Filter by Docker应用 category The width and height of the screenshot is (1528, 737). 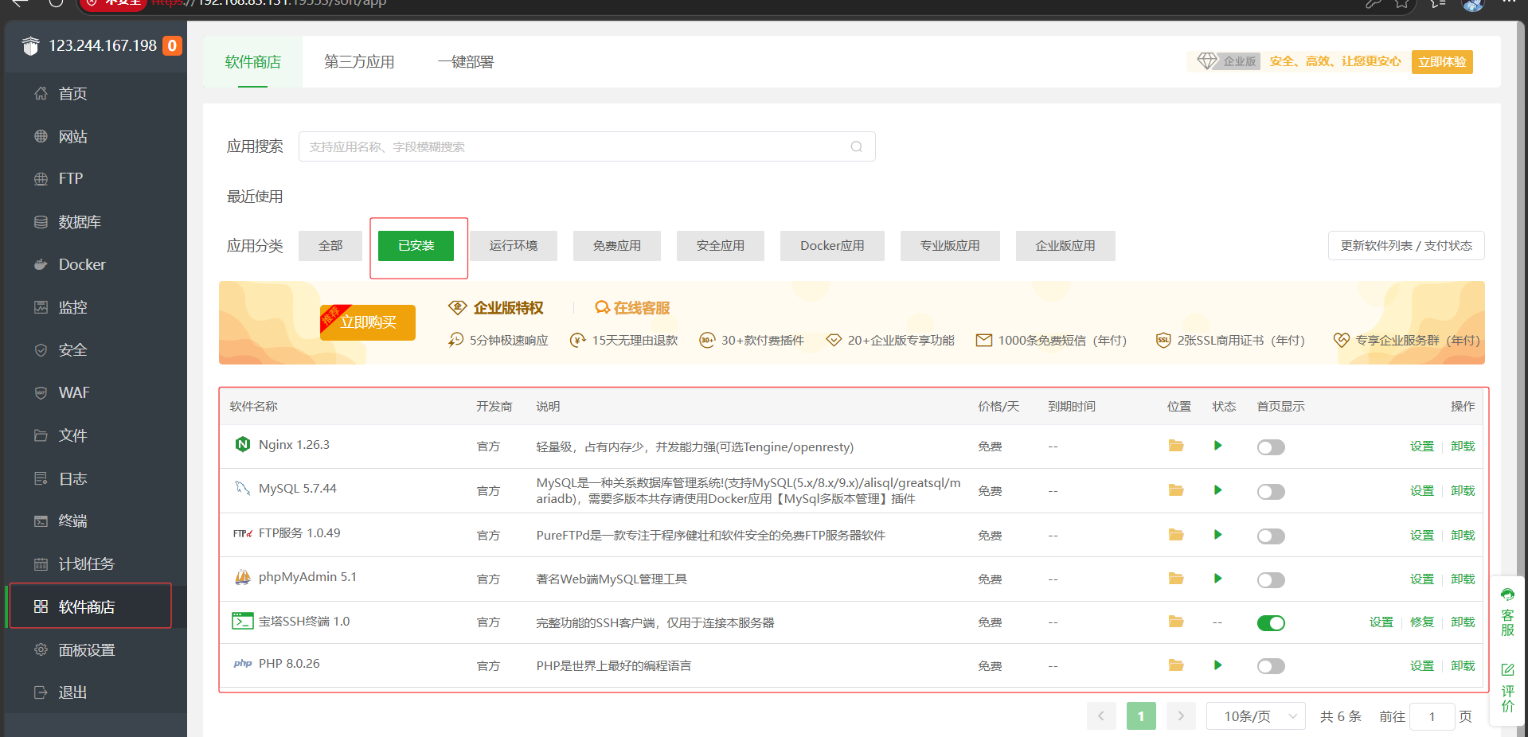tap(832, 246)
